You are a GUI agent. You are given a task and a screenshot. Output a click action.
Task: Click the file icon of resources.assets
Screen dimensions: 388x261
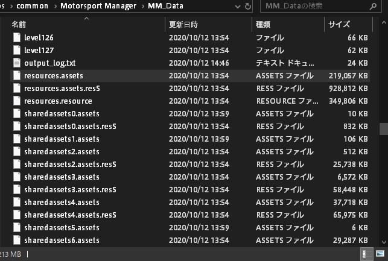pyautogui.click(x=17, y=75)
